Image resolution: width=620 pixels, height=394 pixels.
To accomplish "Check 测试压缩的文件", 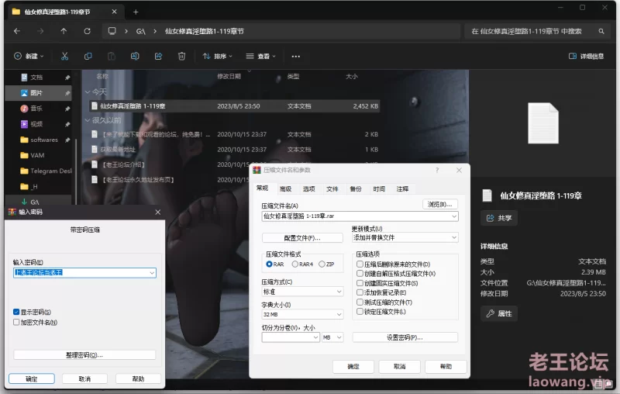I will (360, 302).
